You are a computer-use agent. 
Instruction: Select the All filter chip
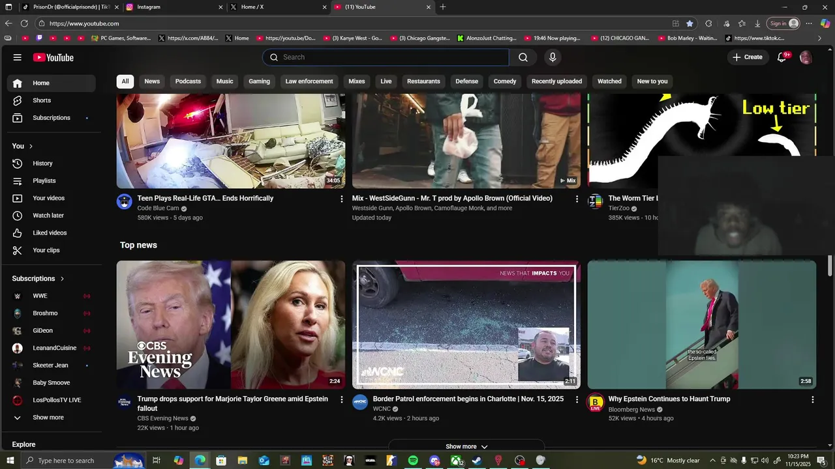125,81
